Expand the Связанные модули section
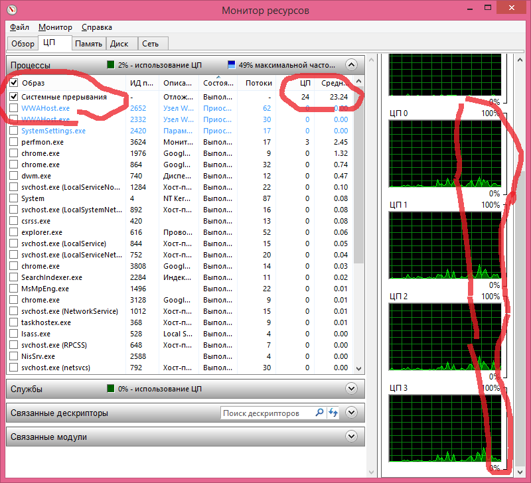The width and height of the screenshot is (531, 483). click(x=352, y=437)
